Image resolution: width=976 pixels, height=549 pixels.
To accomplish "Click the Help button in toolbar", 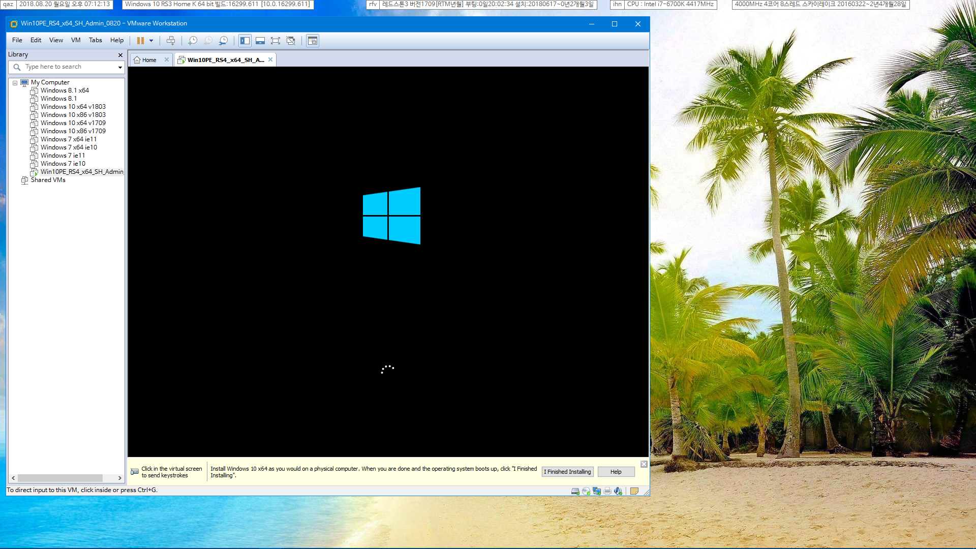I will 116,40.
